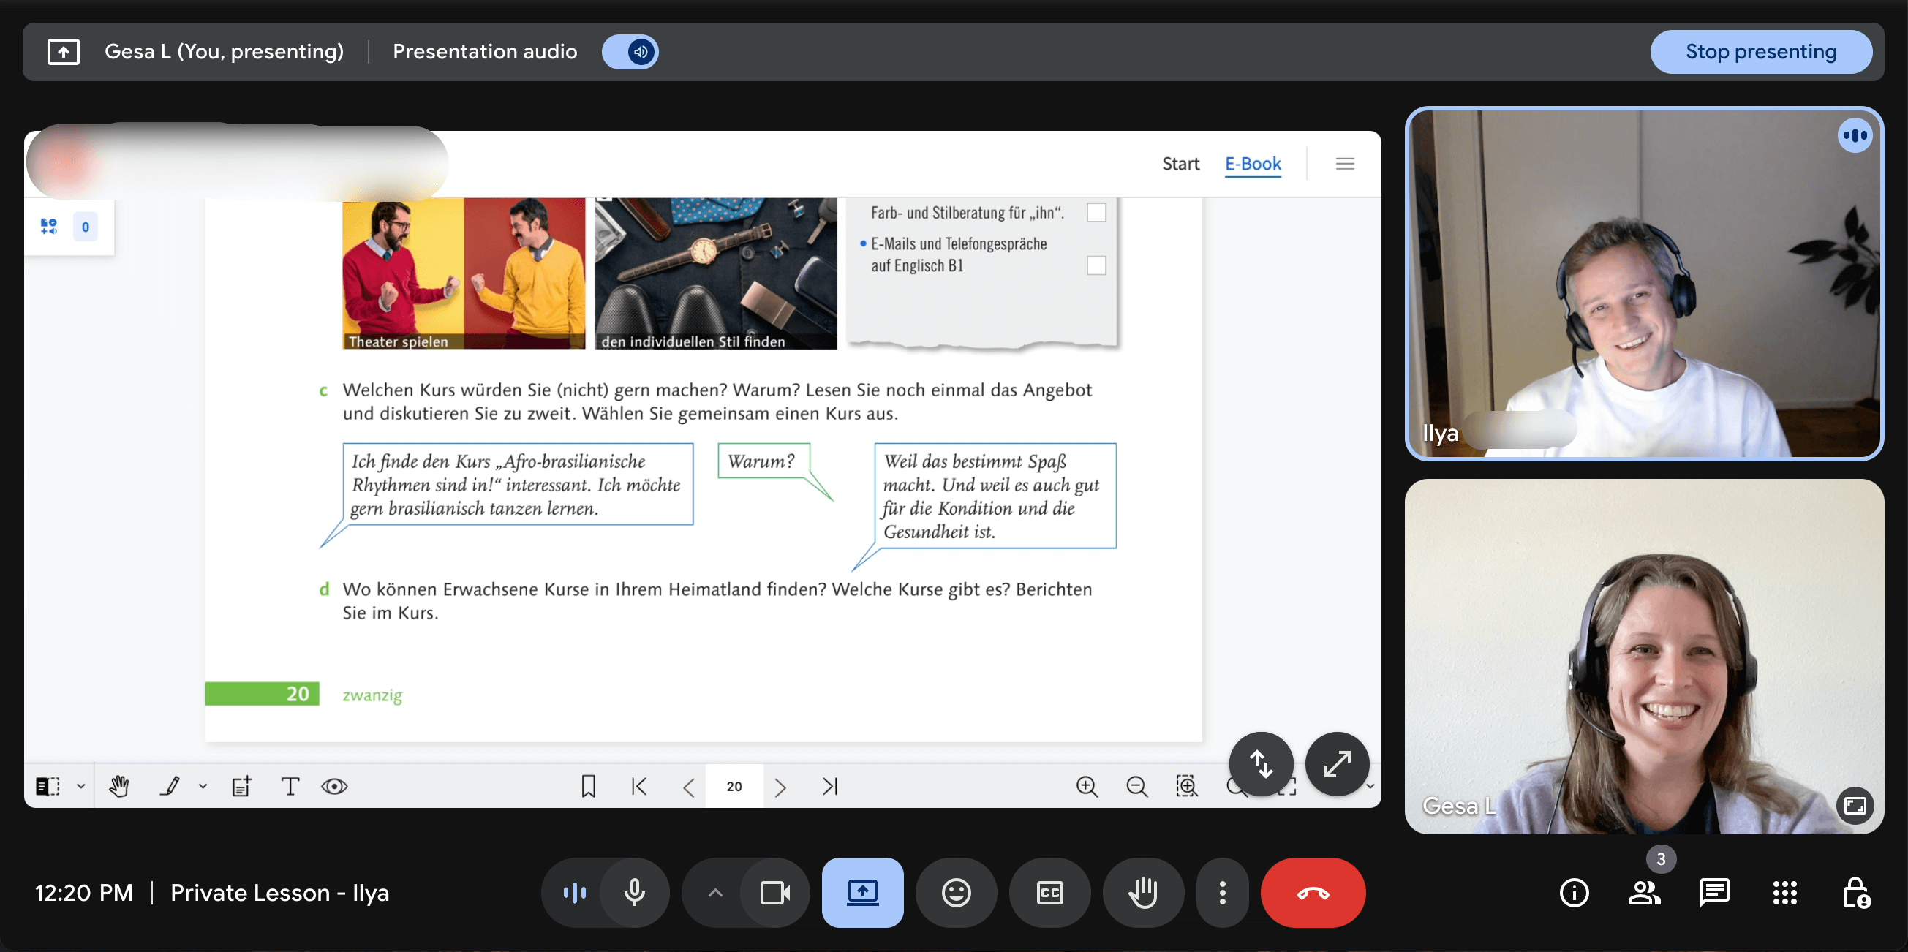The width and height of the screenshot is (1908, 952).
Task: Open emoji reactions
Action: pos(957,892)
